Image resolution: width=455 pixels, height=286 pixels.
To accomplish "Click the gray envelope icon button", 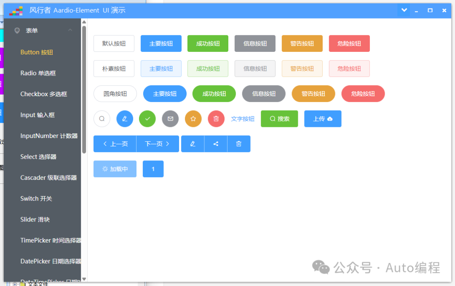I will [170, 119].
